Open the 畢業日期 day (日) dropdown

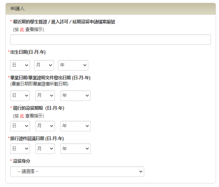20,96
